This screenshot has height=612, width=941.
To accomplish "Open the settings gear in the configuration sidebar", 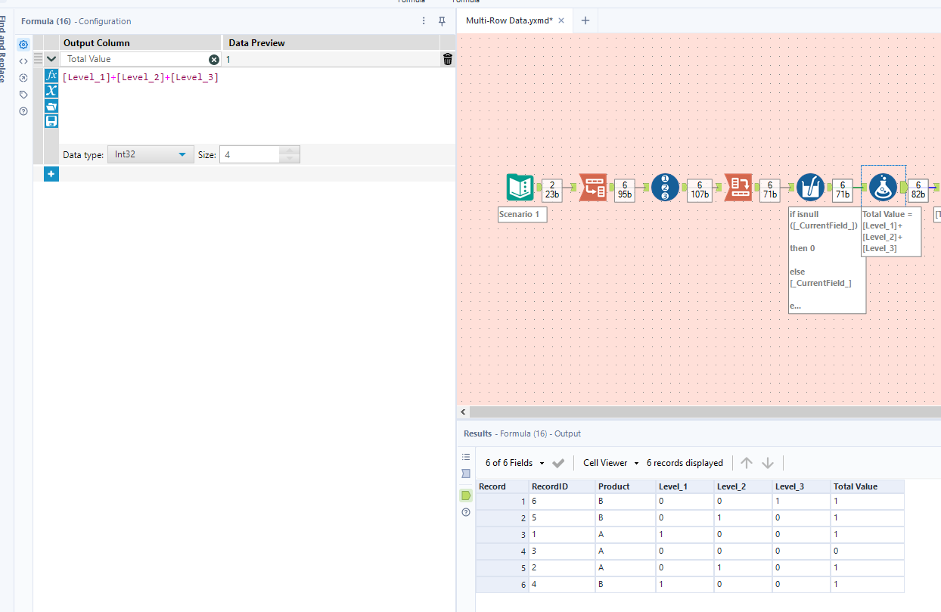I will [x=23, y=44].
